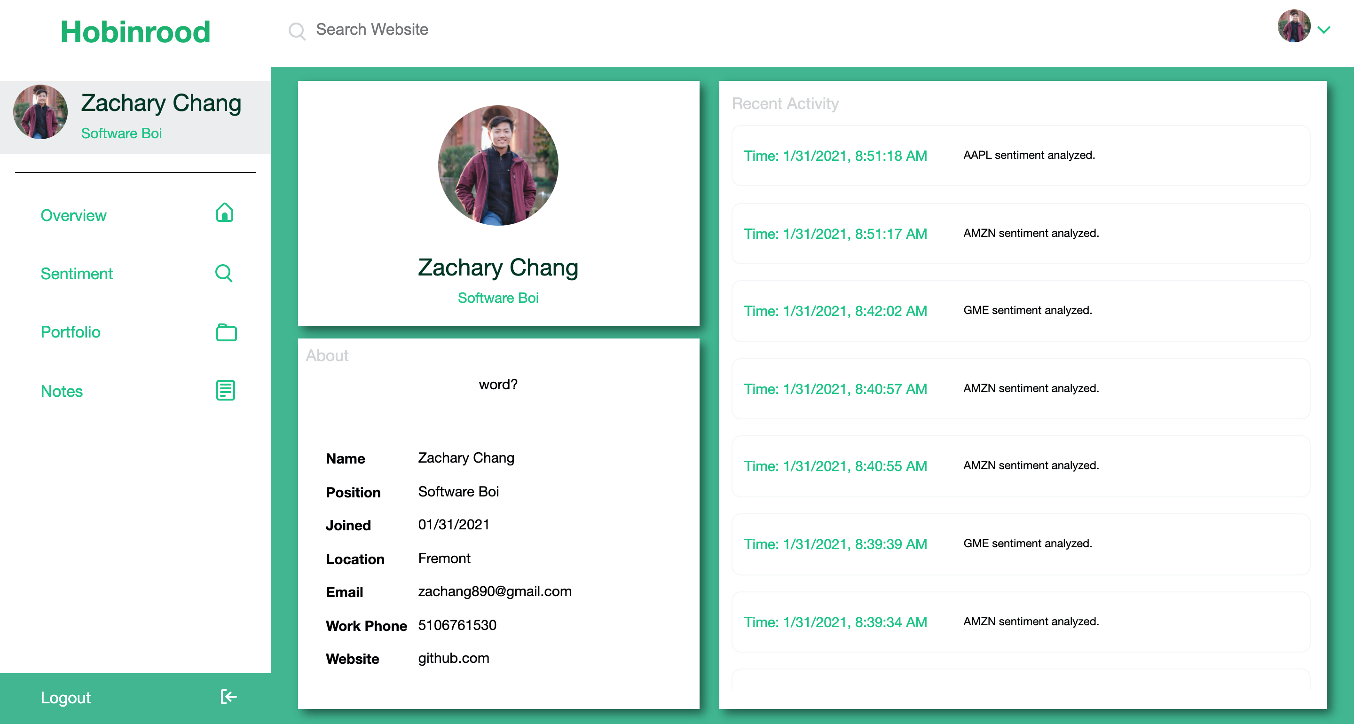Expand the green chevron account dropdown
The width and height of the screenshot is (1354, 724).
[x=1324, y=30]
